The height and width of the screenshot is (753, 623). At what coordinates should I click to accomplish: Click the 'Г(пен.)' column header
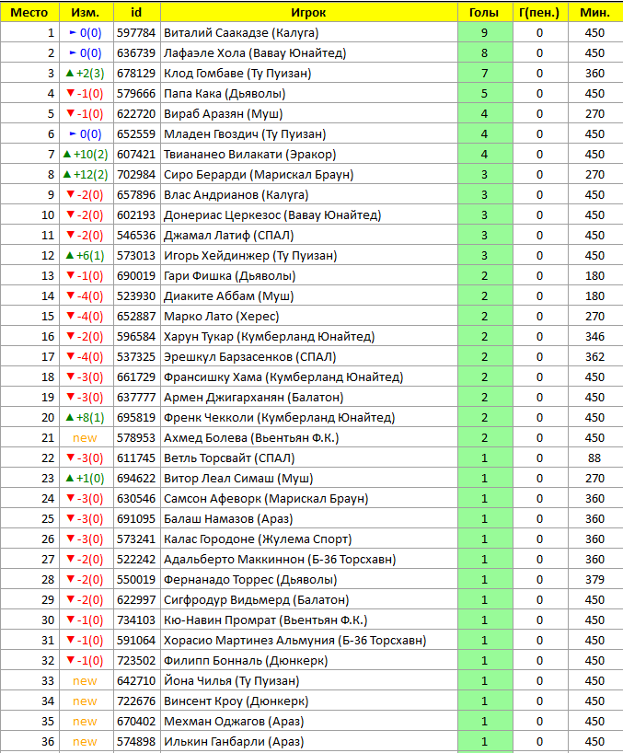(x=540, y=13)
